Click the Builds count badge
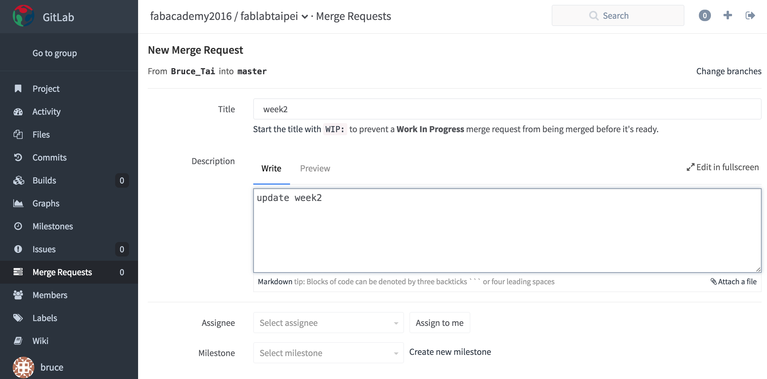The width and height of the screenshot is (767, 379). [122, 180]
